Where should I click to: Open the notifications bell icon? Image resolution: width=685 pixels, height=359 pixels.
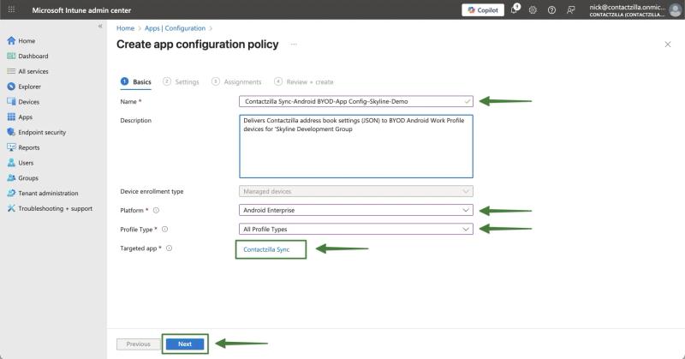[x=515, y=9]
